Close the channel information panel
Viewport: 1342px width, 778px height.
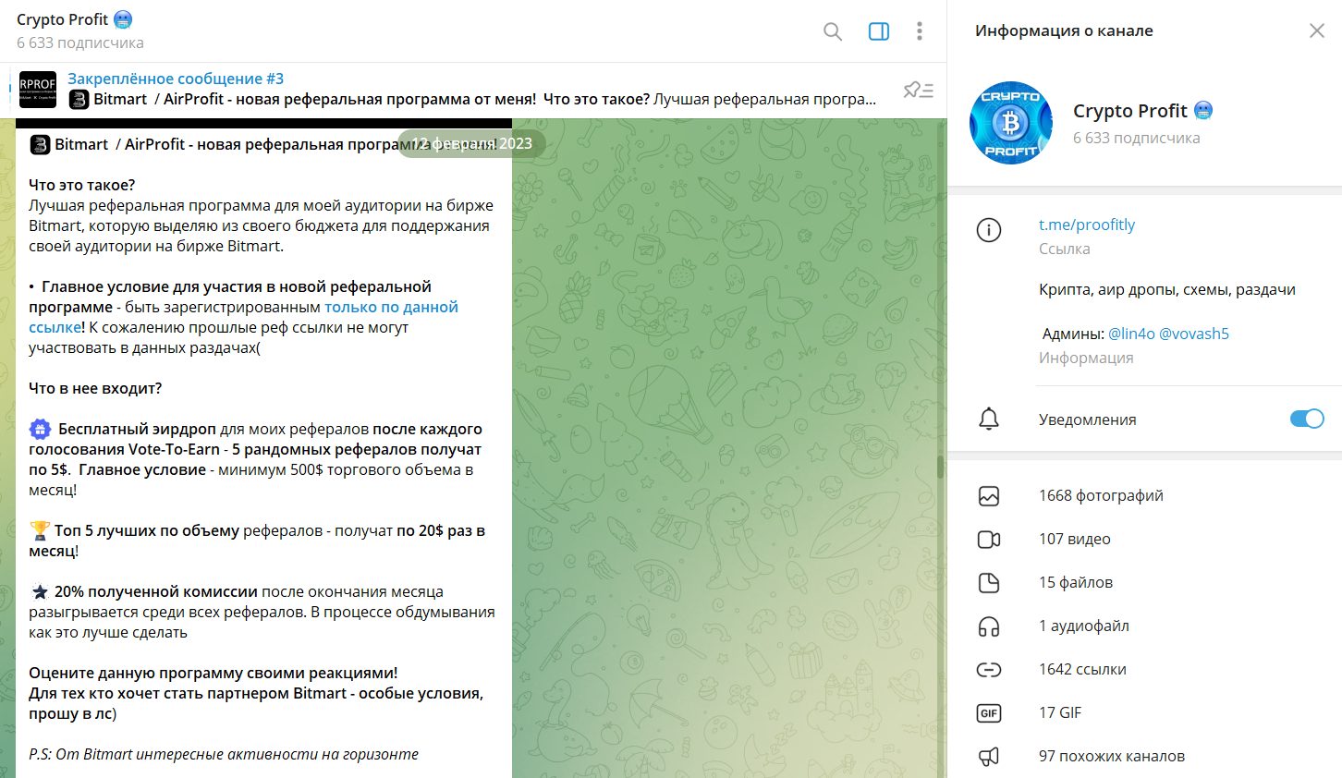coord(1317,30)
